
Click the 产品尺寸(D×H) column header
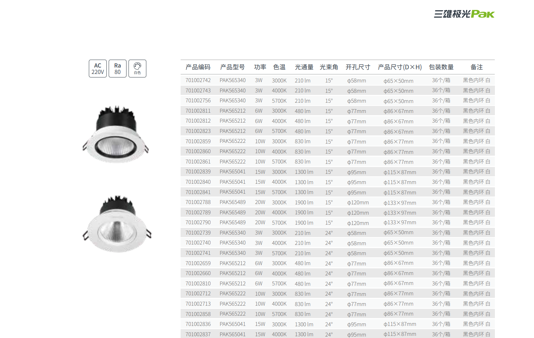coord(400,67)
